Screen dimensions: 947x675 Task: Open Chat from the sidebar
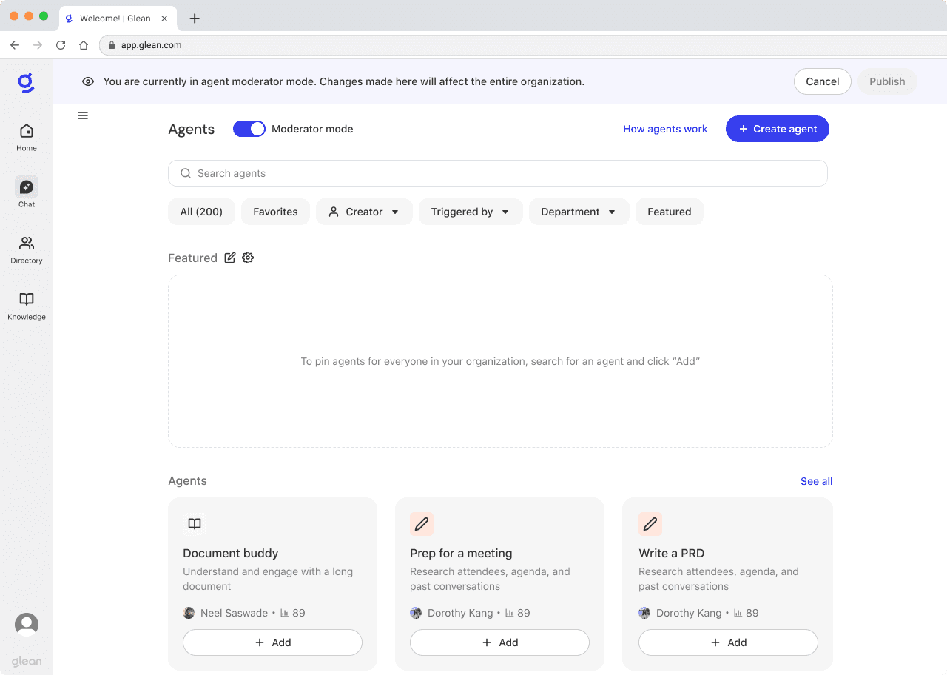[x=27, y=192]
